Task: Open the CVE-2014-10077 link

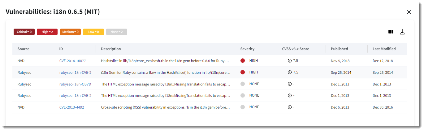Action: click(72, 61)
